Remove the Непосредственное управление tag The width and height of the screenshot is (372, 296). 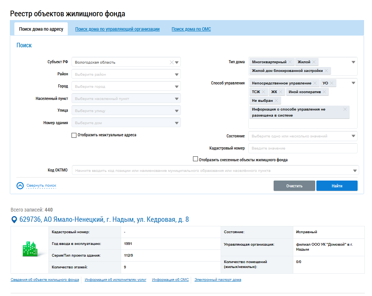(315, 83)
